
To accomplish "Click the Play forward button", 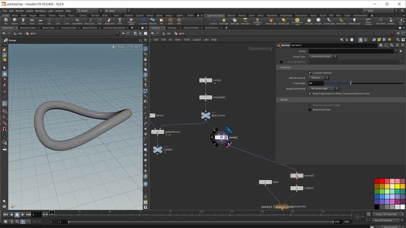I will [x=23, y=215].
